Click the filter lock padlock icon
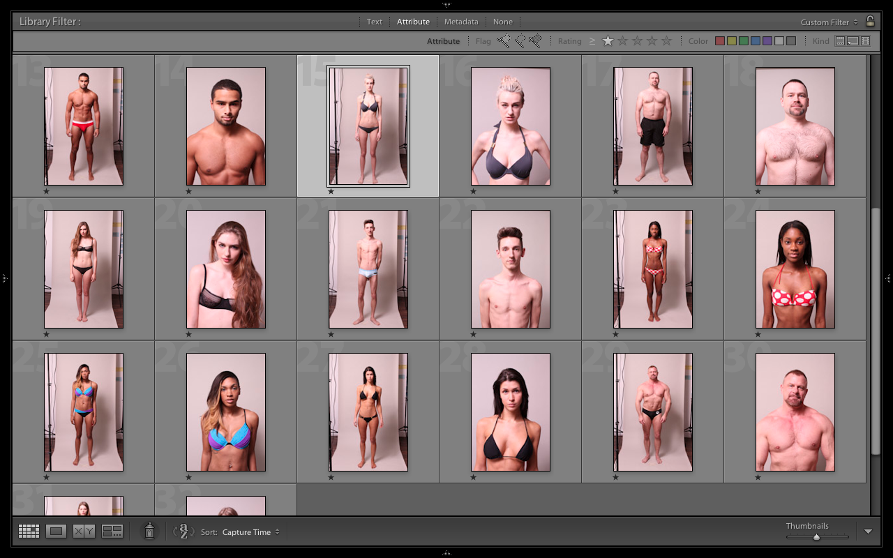This screenshot has height=558, width=893. coord(870,22)
